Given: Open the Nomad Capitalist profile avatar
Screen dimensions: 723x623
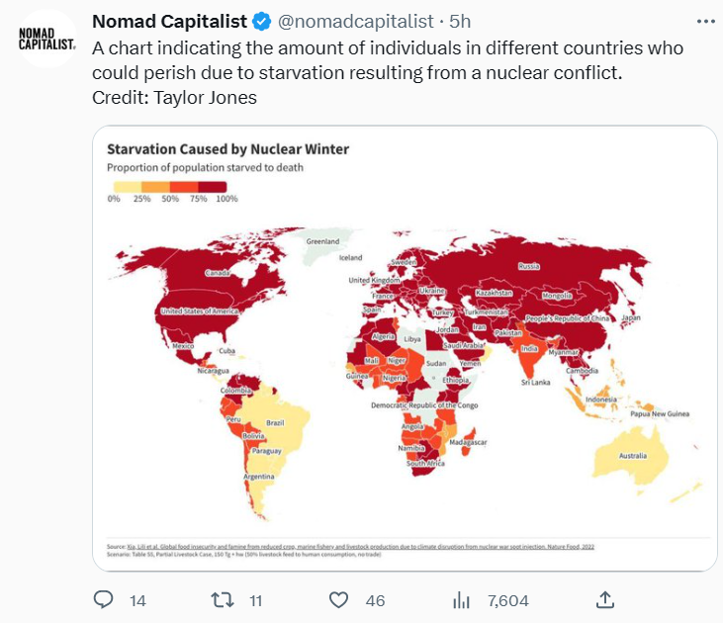Looking at the screenshot, I should (46, 39).
